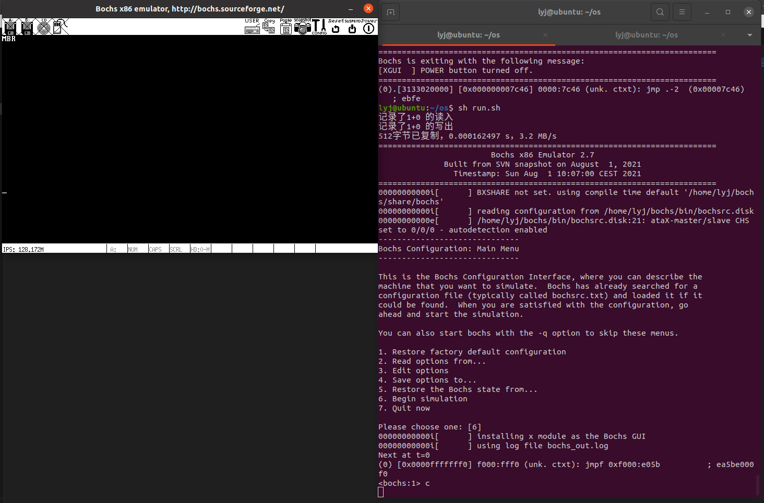Click the MBR text in Bochs display
This screenshot has height=503, width=764.
(9, 39)
